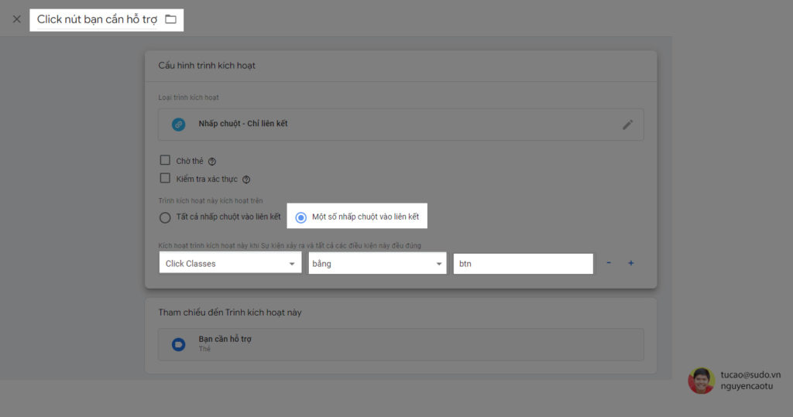The height and width of the screenshot is (417, 793).
Task: Click the Nhấp chuột - Chỉ liên kết trigger type
Action: 243,124
